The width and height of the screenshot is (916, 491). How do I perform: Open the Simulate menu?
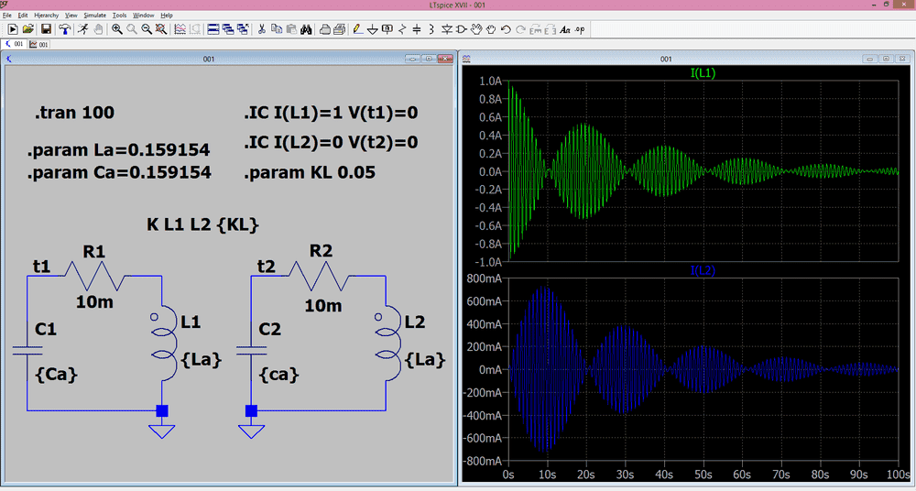click(94, 16)
